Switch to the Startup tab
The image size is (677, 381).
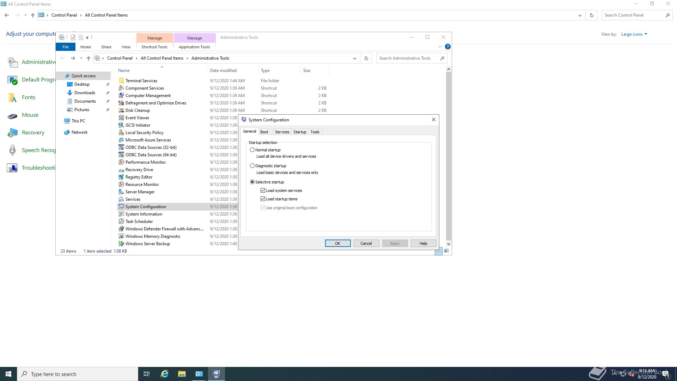300,132
